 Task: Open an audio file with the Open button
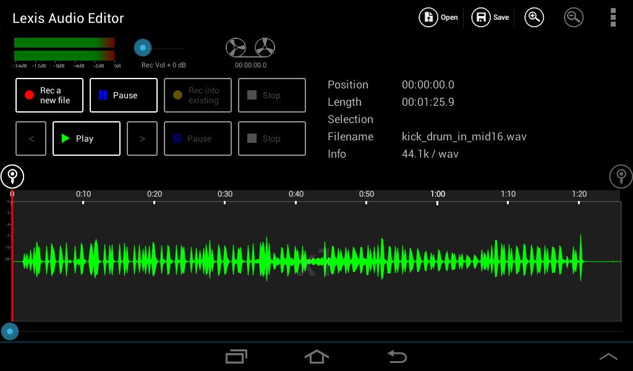pos(438,17)
